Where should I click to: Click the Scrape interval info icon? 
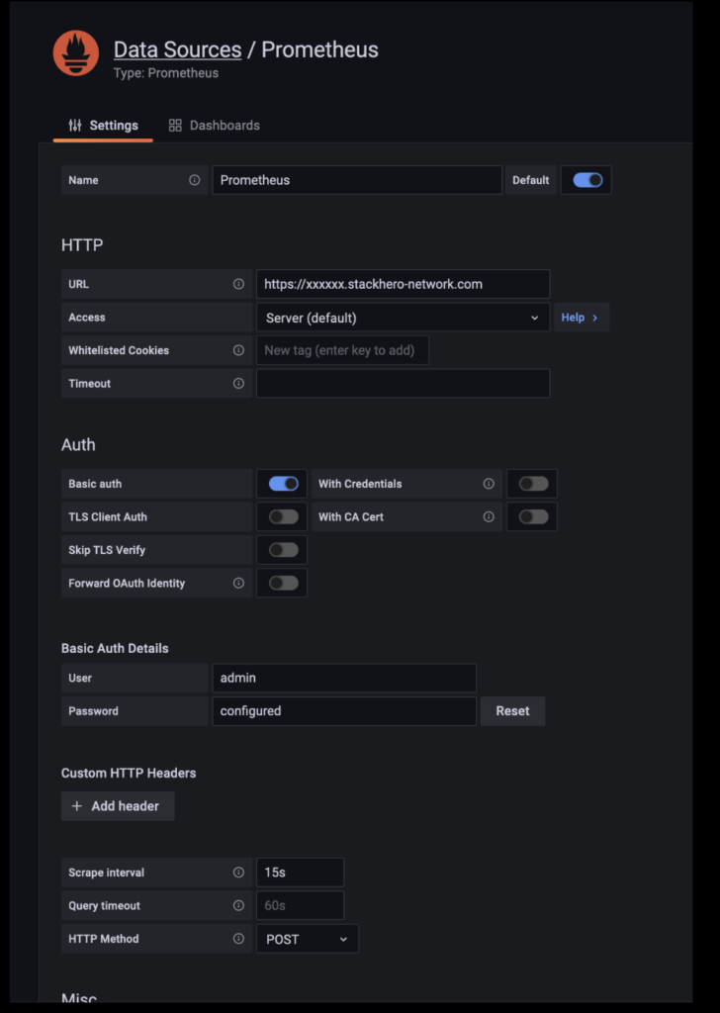click(x=238, y=873)
